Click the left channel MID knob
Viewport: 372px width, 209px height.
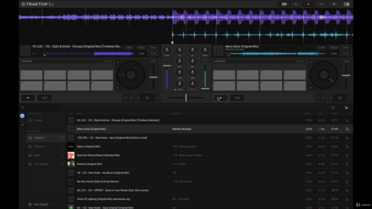pos(180,62)
